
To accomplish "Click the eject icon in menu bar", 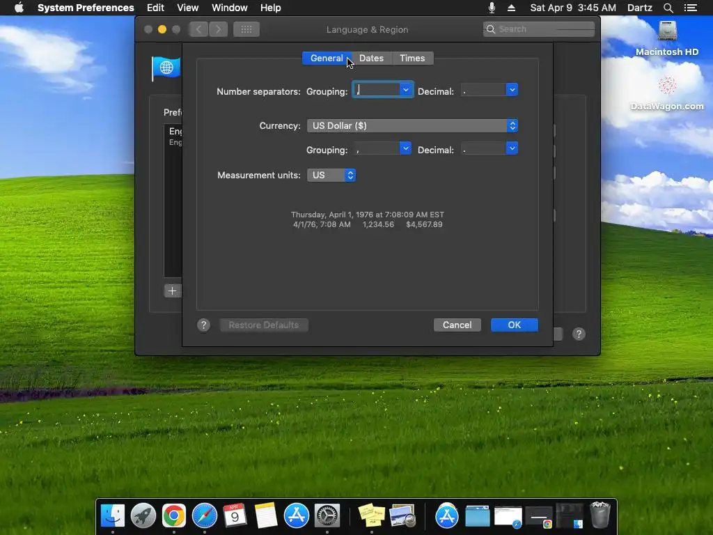I will click(x=511, y=8).
